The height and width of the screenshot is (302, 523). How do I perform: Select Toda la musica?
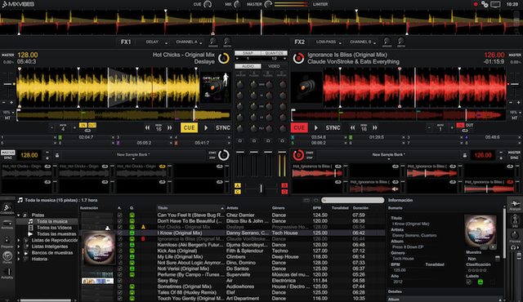pos(52,221)
